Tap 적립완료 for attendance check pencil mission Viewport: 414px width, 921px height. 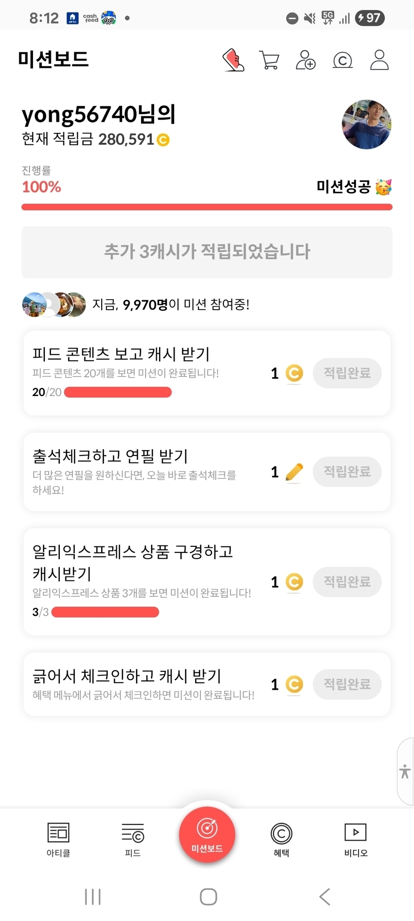tap(347, 471)
